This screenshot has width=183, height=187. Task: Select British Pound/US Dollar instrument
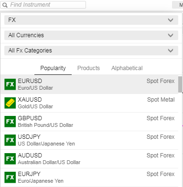(x=89, y=122)
